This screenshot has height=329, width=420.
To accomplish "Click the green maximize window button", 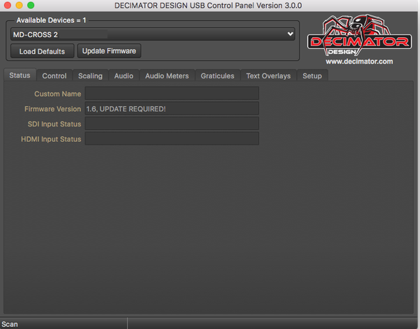I will [31, 5].
